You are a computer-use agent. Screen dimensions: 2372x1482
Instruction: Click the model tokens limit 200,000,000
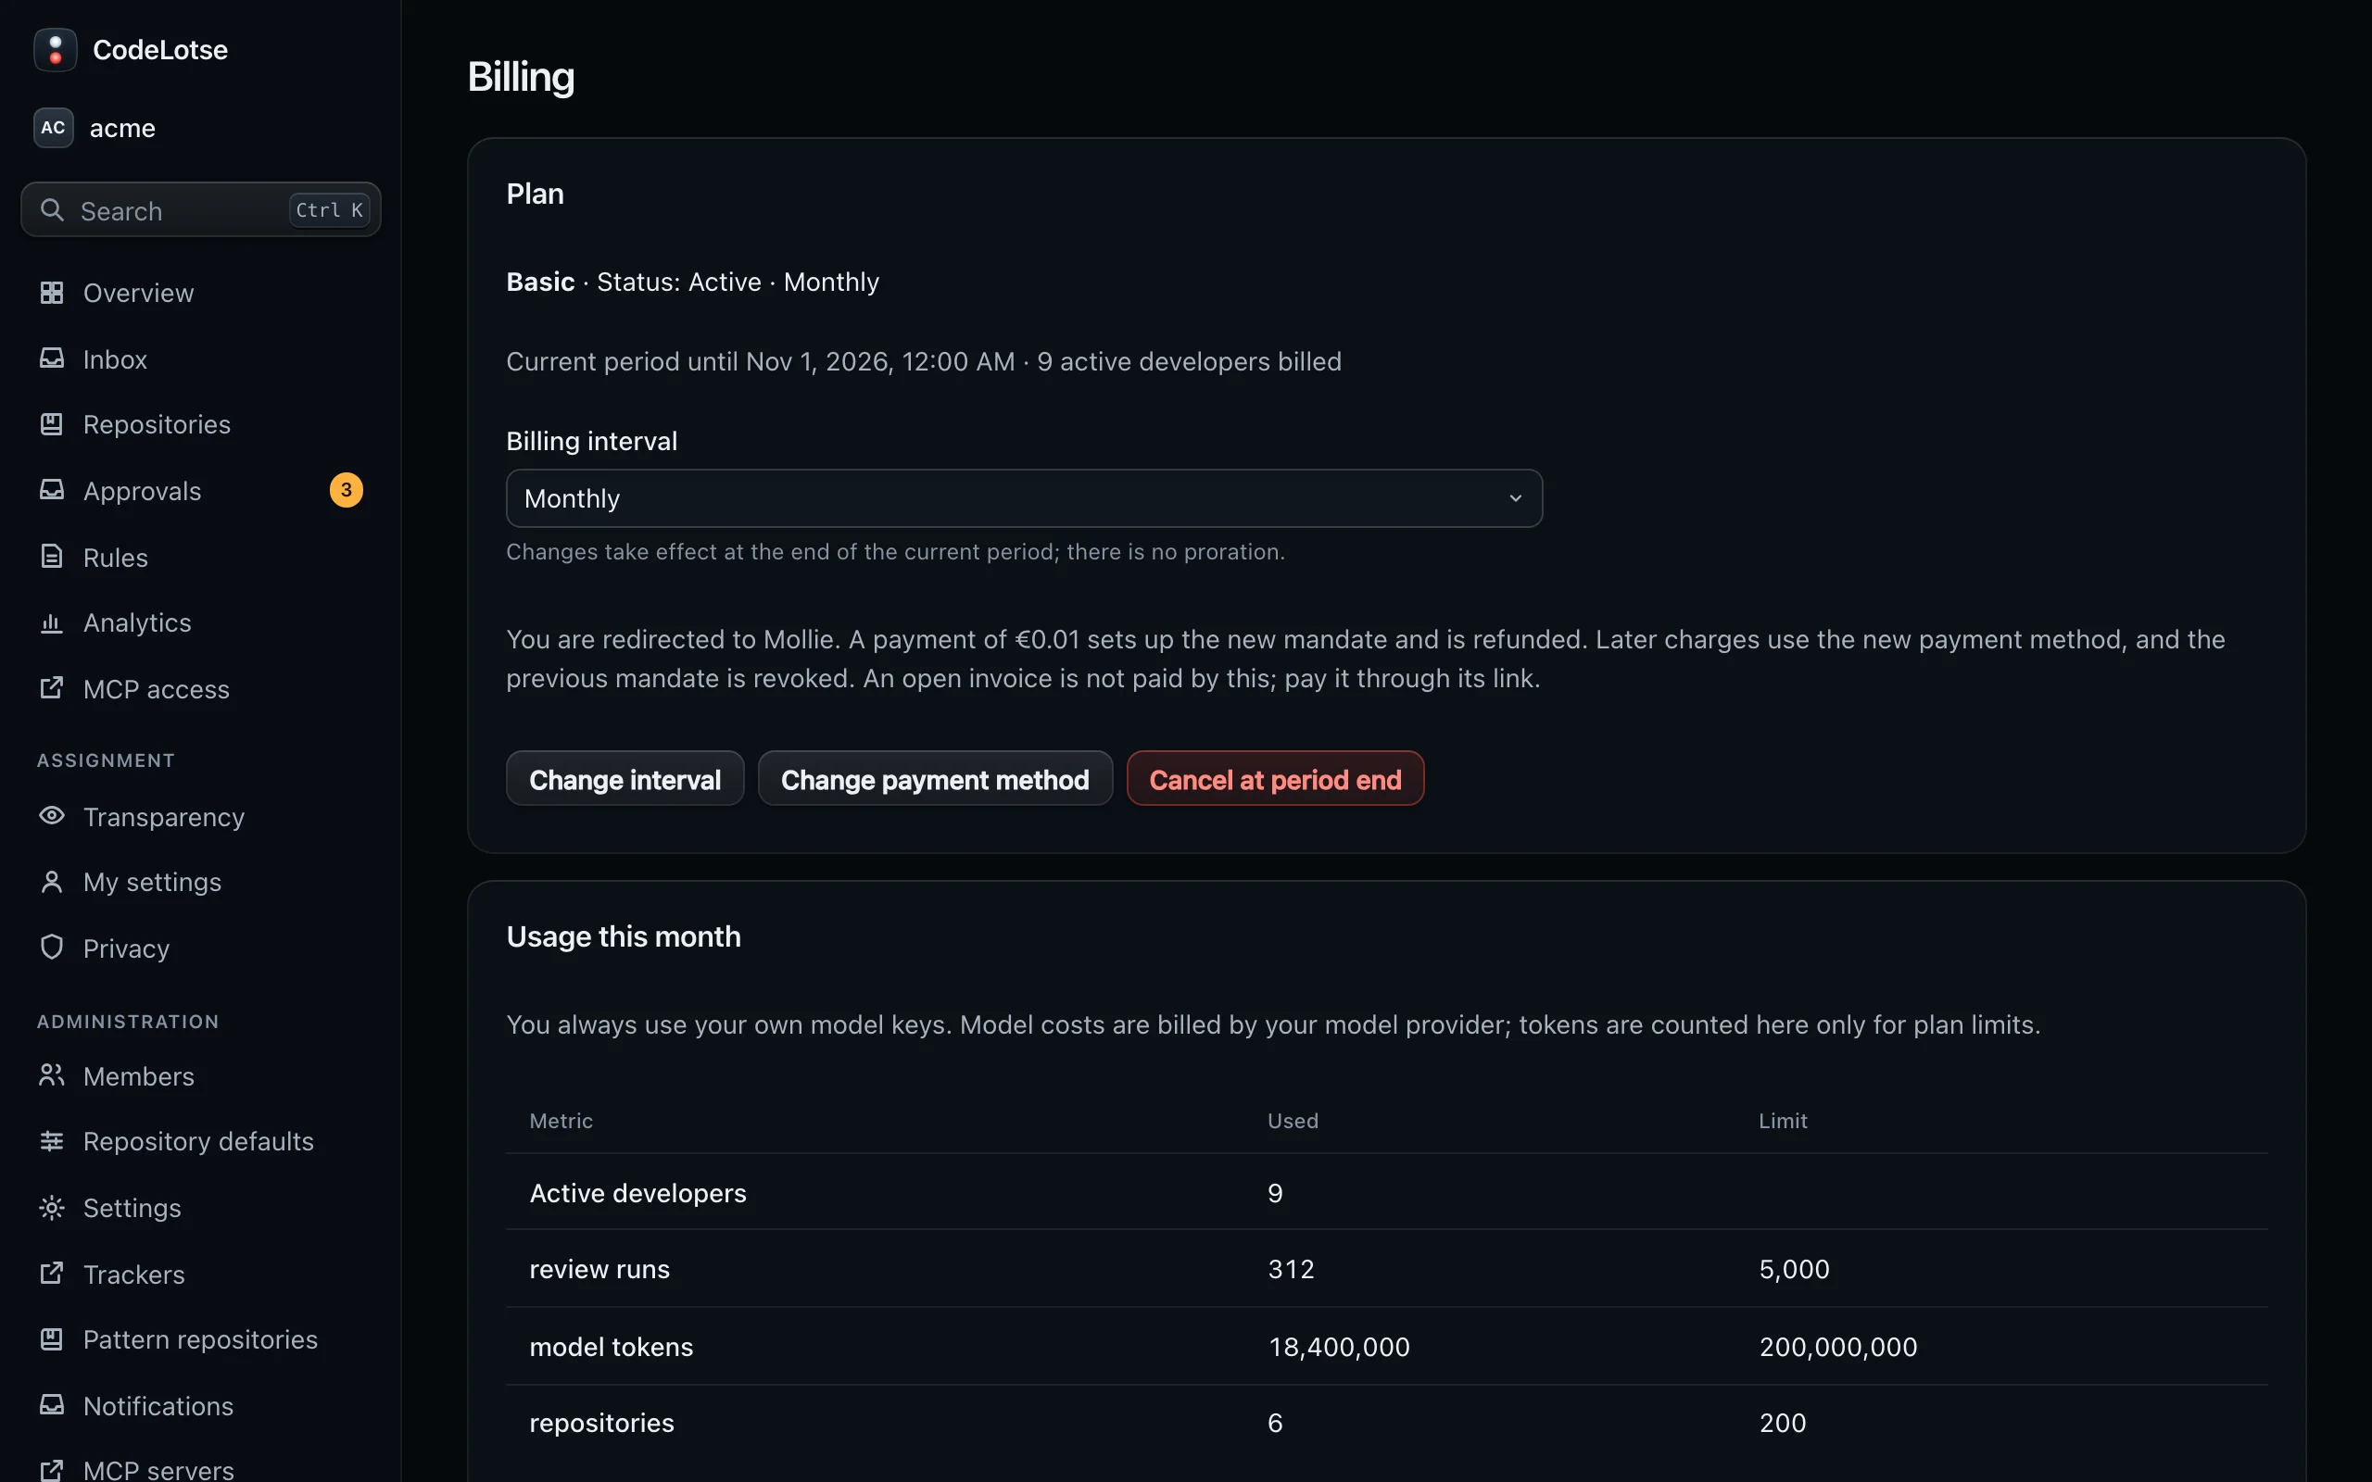1837,1347
